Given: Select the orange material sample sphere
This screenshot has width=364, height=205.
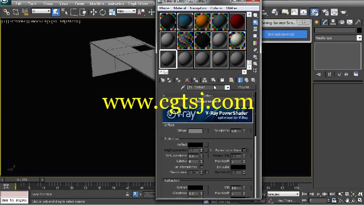Looking at the screenshot, I should (202, 22).
